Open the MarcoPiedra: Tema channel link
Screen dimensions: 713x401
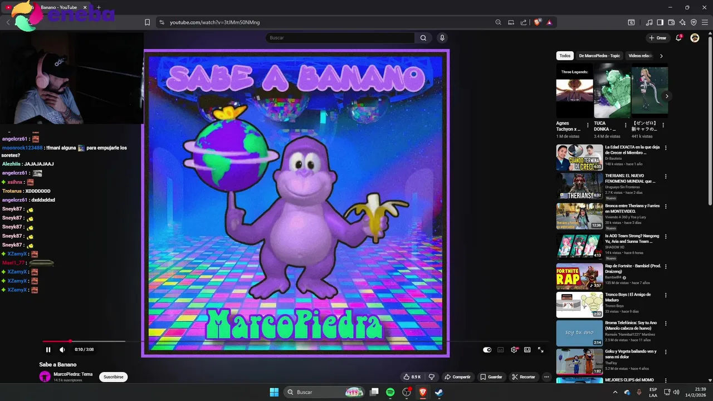pos(73,374)
